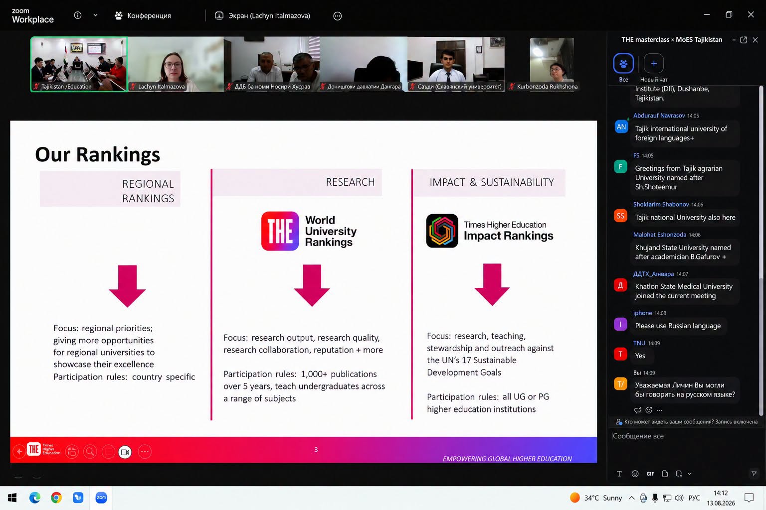Click the FS sender avatar F

click(620, 167)
